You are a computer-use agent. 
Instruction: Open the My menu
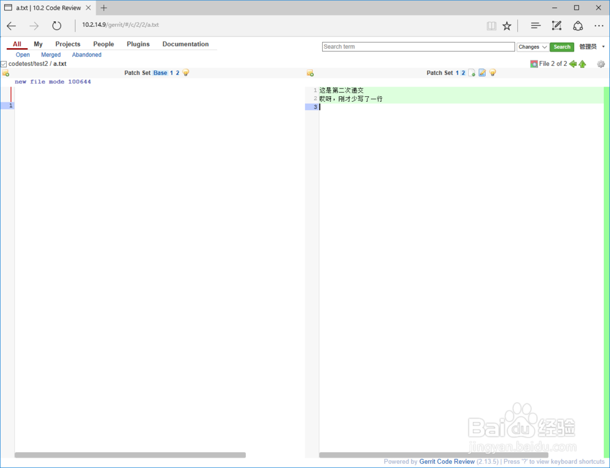pos(38,44)
